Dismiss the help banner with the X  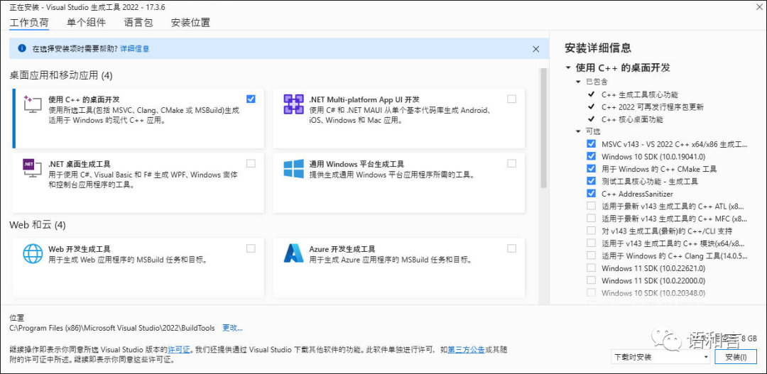pyautogui.click(x=535, y=49)
